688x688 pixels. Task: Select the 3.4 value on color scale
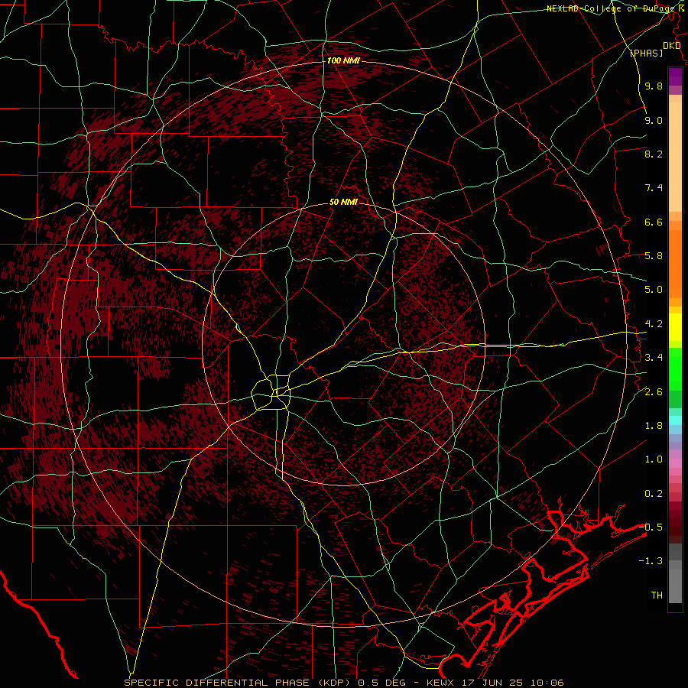[x=654, y=358]
